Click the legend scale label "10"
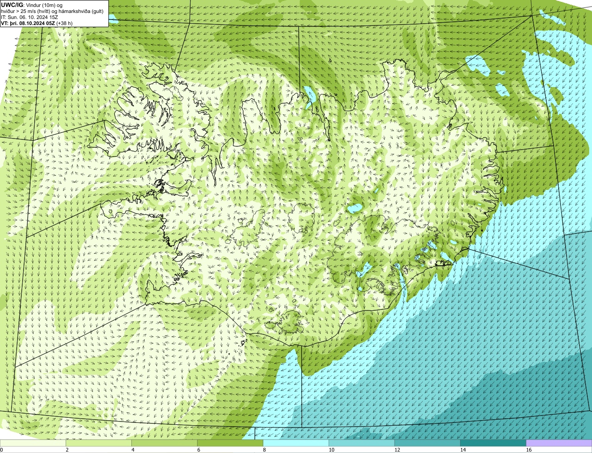 coord(332,450)
